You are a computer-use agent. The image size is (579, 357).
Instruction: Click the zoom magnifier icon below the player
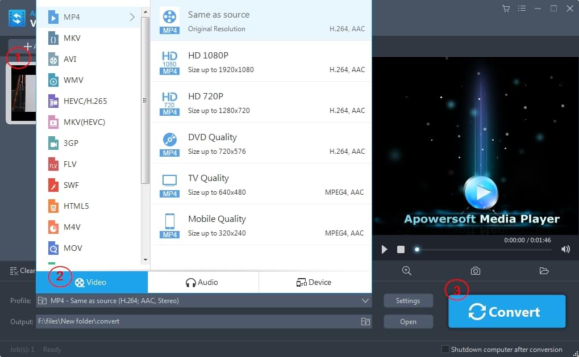point(407,271)
